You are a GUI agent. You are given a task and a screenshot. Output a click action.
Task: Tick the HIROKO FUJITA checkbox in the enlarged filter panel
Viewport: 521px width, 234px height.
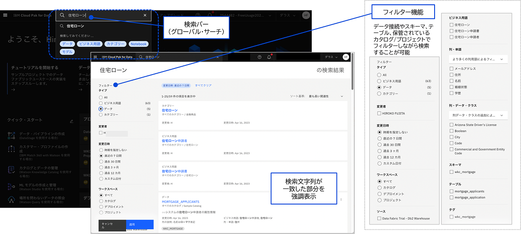click(379, 113)
